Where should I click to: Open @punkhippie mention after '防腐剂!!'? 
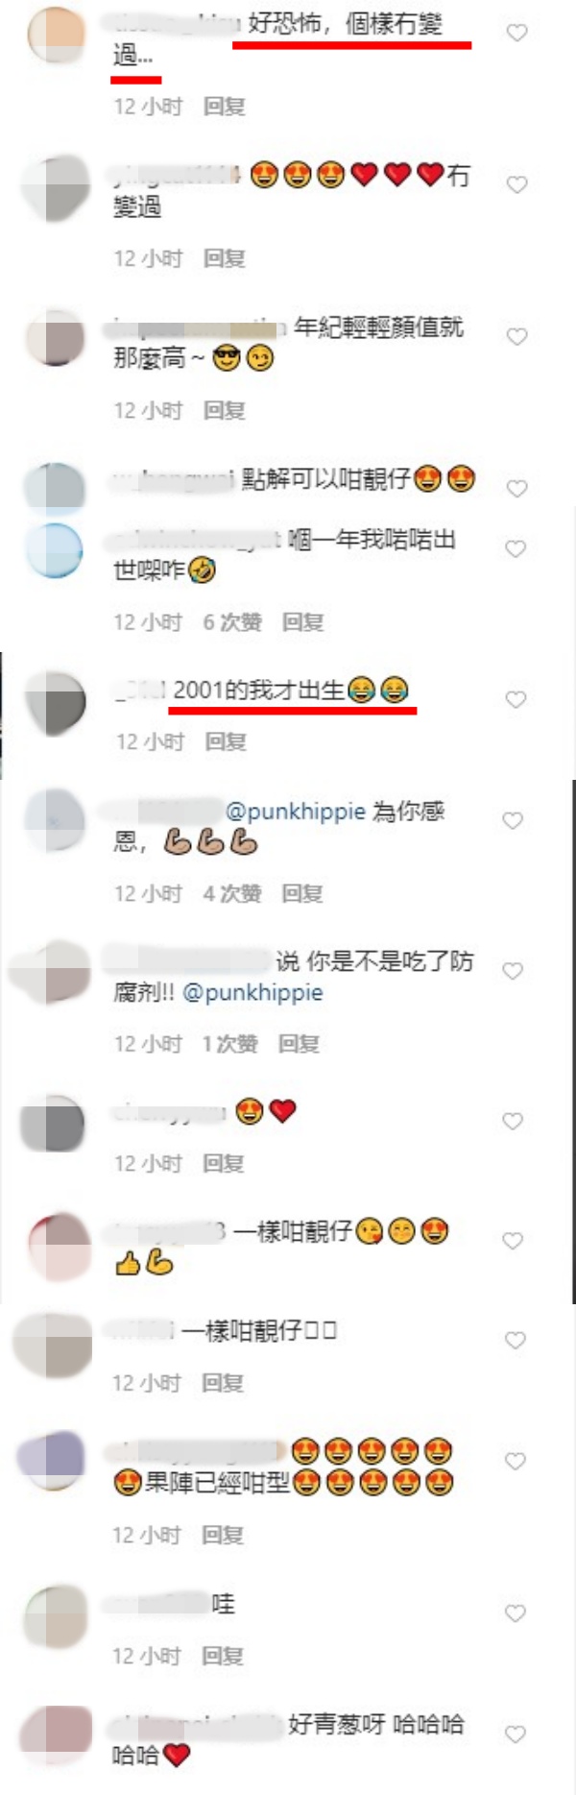pyautogui.click(x=252, y=992)
